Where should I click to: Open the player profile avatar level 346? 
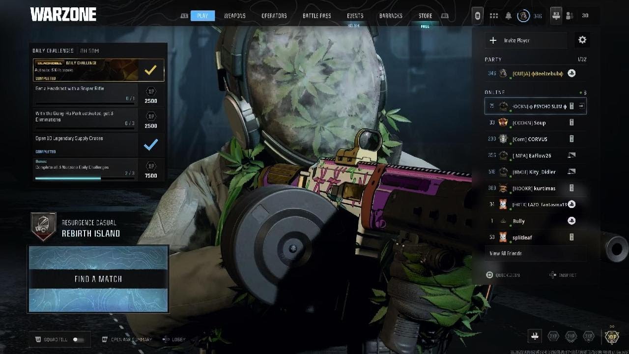[x=524, y=16]
